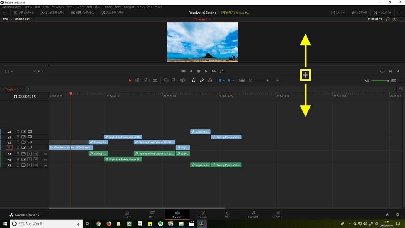The image size is (405, 228).
Task: Activate the Dynamic trim mode tool
Action: tap(147, 80)
